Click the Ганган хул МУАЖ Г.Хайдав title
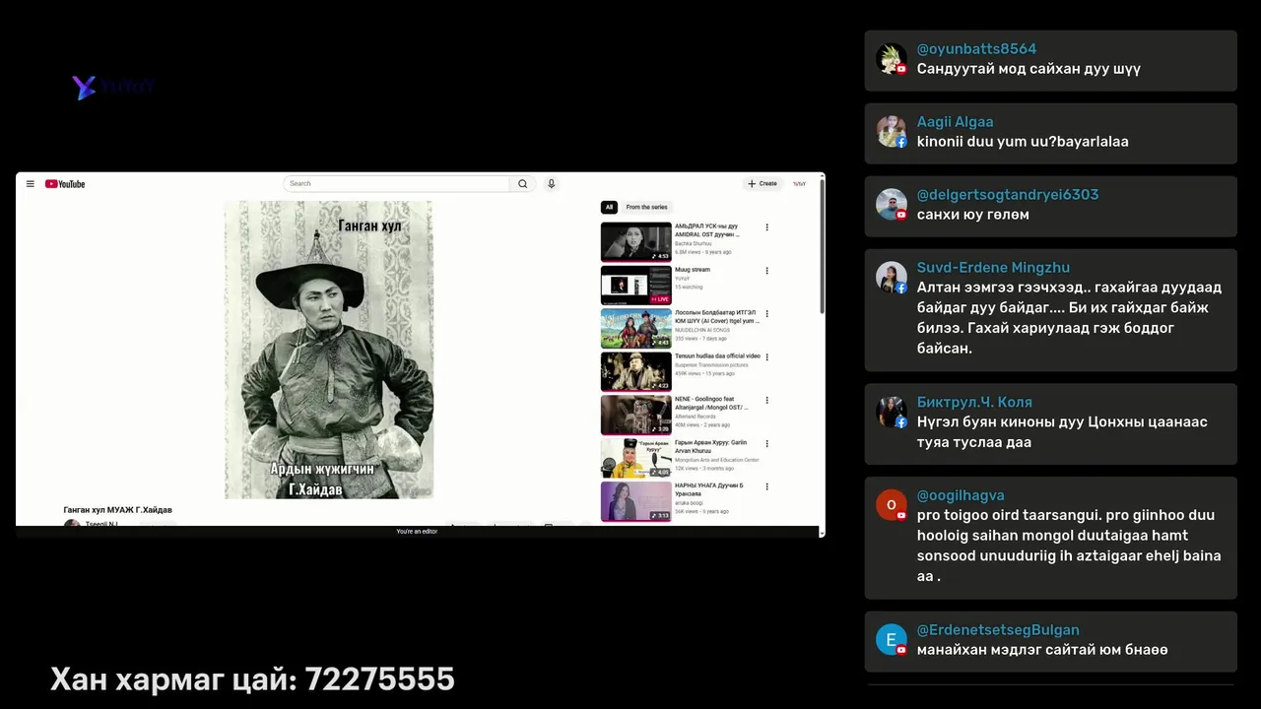Screen dimensions: 1261x709 [118, 510]
